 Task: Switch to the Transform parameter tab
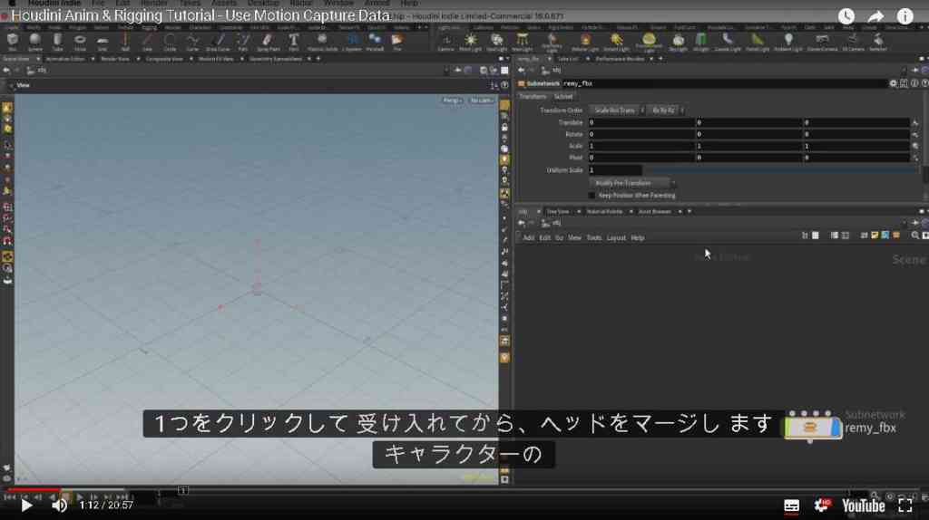533,96
